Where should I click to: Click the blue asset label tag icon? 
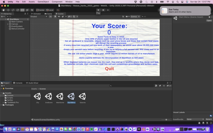(x=211, y=116)
